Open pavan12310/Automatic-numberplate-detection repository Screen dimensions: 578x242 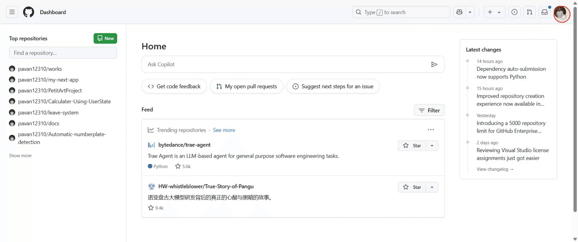tap(62, 138)
